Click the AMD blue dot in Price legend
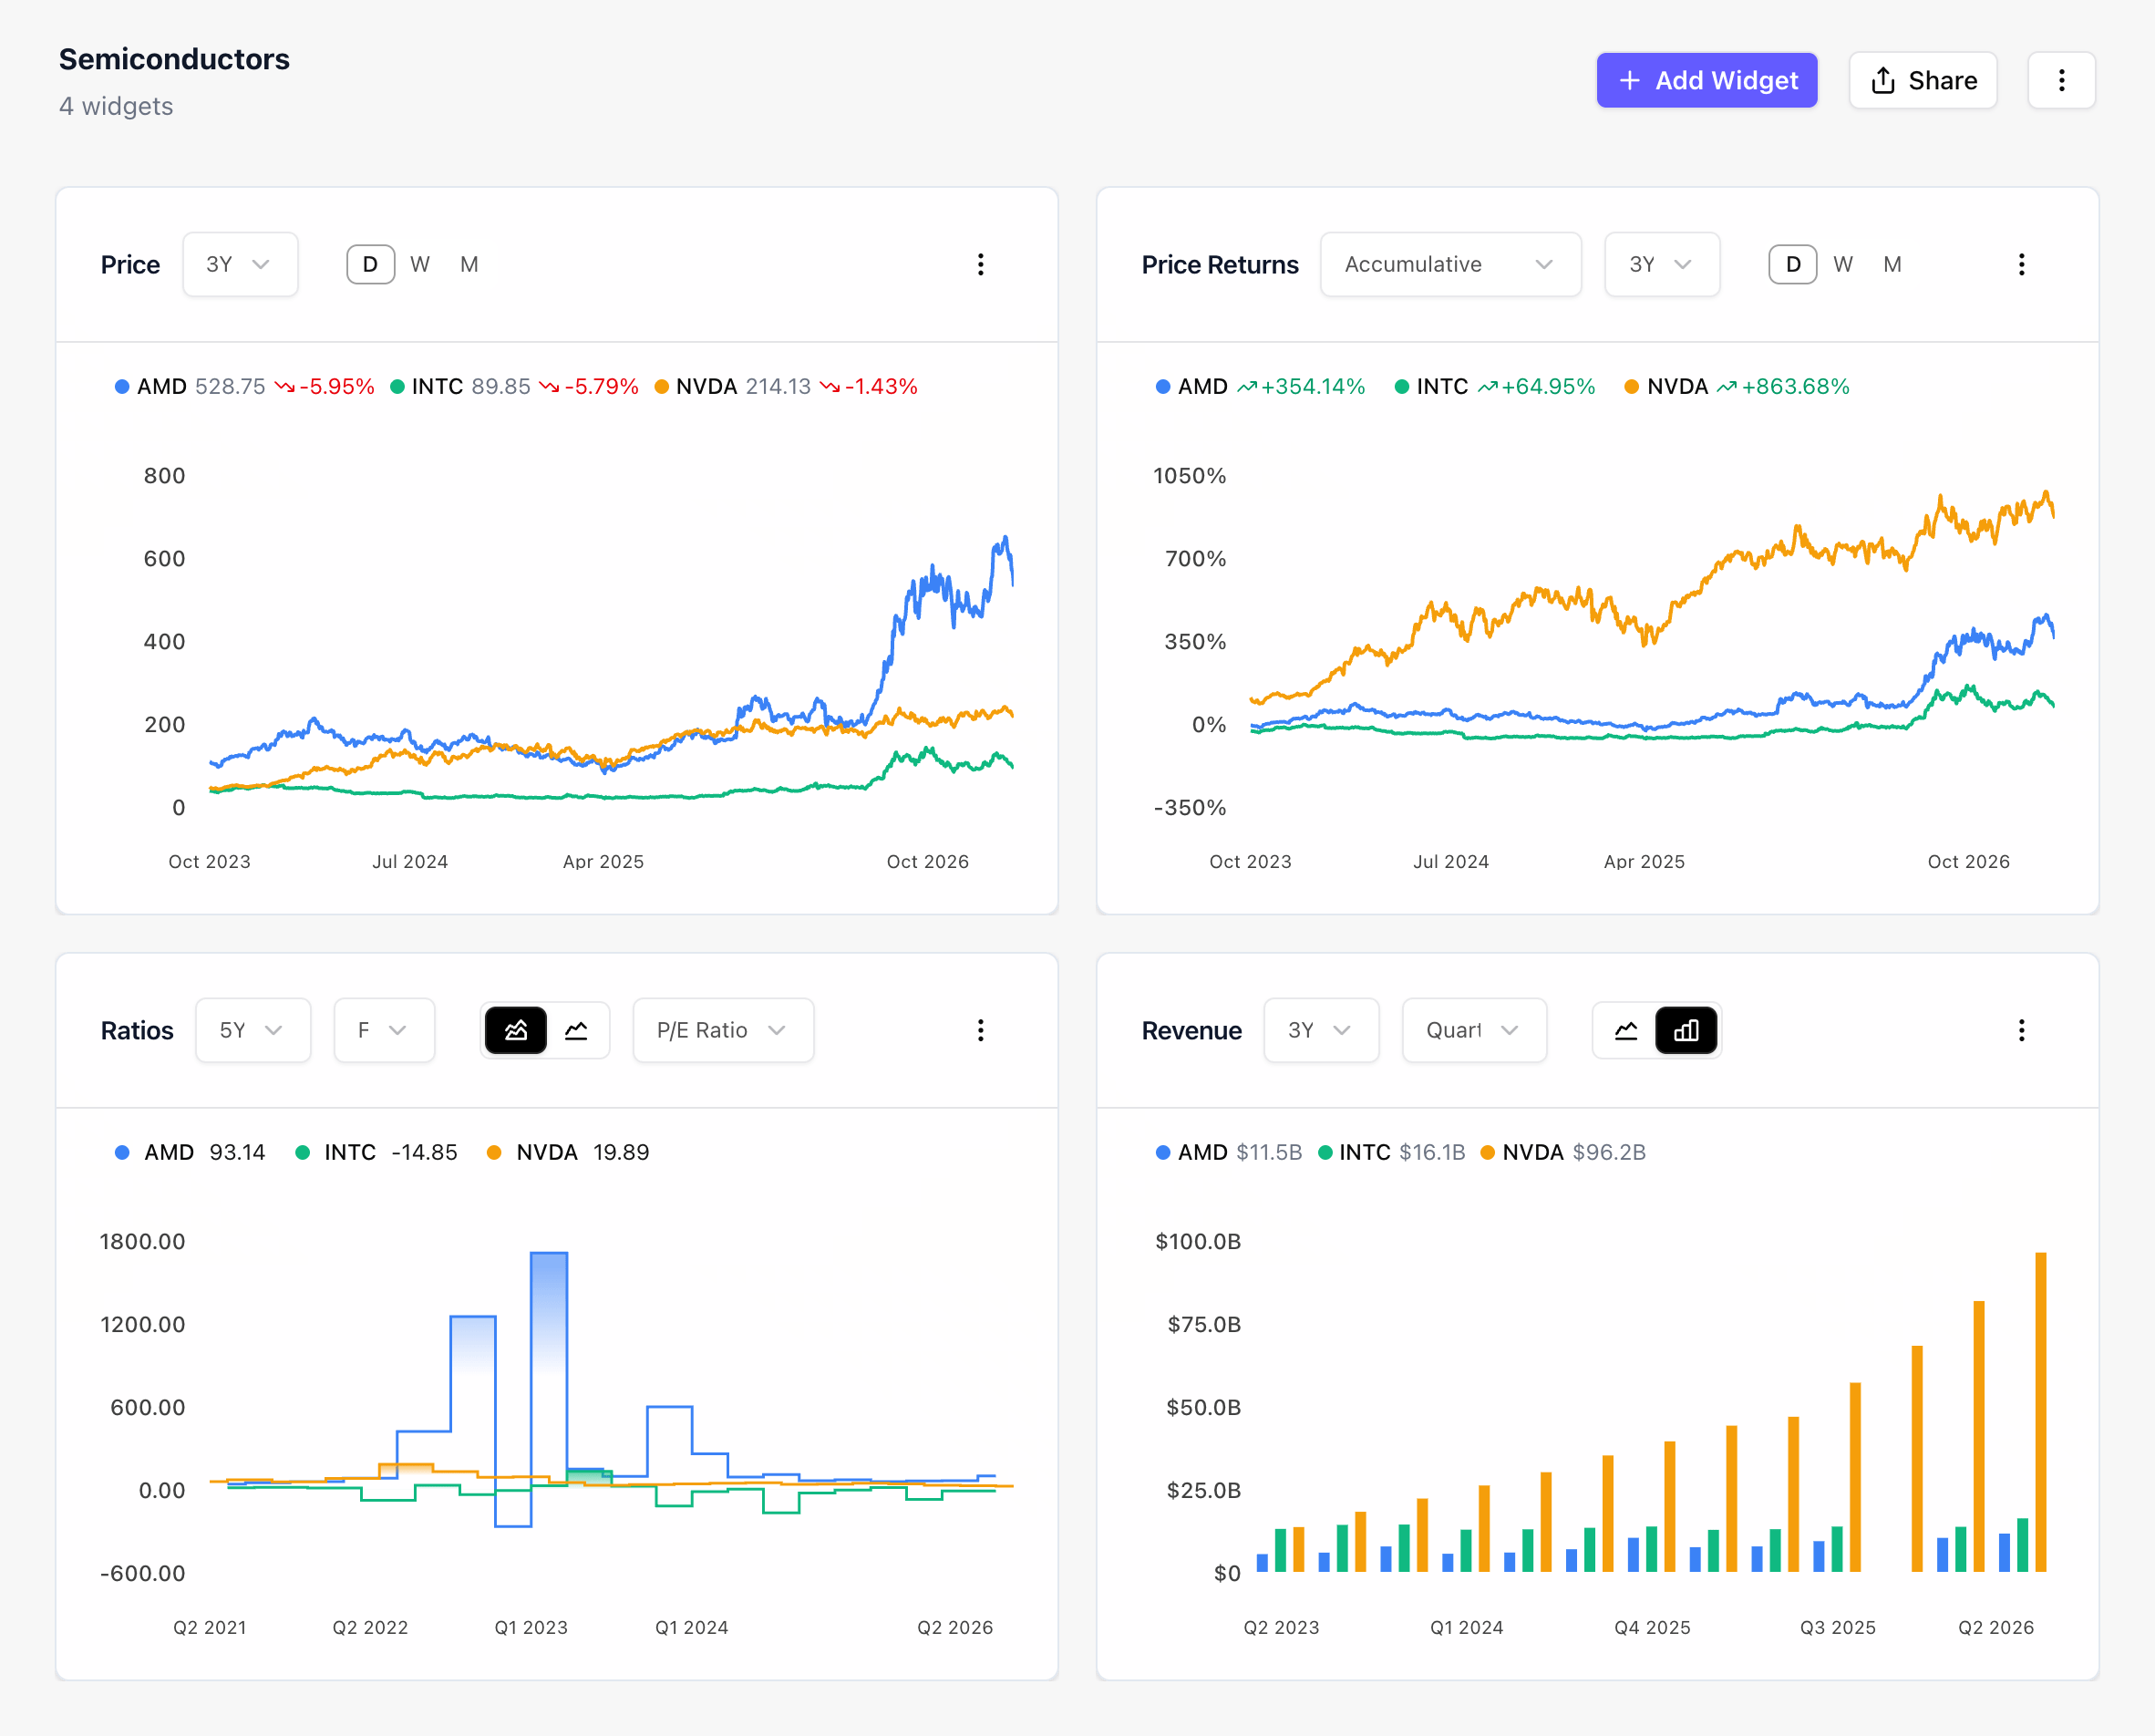 (122, 387)
